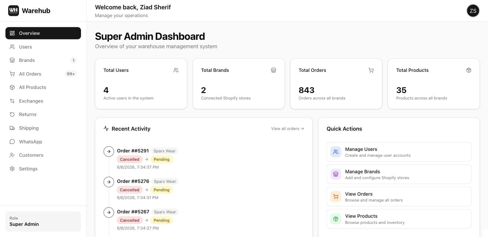The image size is (488, 237).
Task: Click the Welcome back, Ziad Sherif text
Action: coord(133,7)
